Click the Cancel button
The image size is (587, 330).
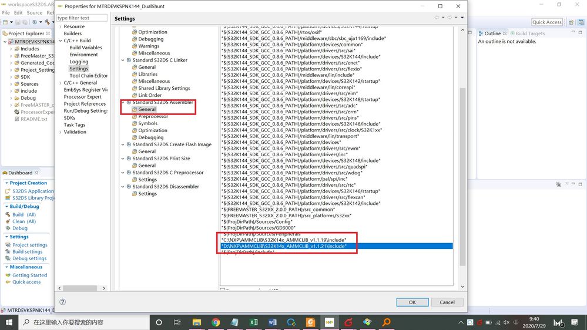(x=447, y=302)
